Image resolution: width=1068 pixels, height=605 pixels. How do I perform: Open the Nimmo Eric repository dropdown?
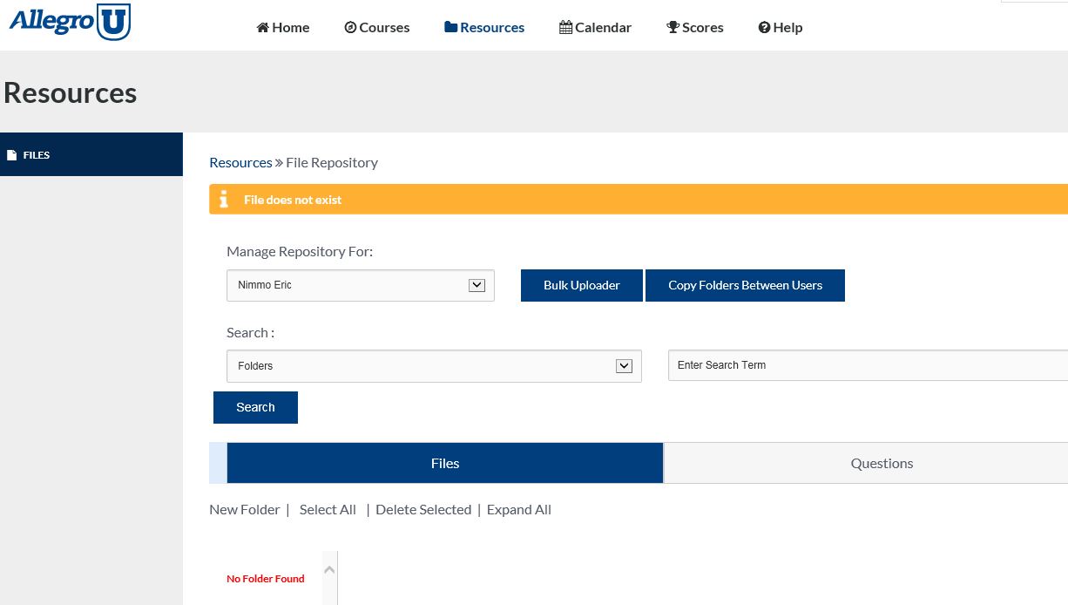[x=360, y=285]
